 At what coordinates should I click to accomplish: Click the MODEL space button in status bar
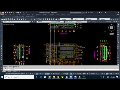23,74
